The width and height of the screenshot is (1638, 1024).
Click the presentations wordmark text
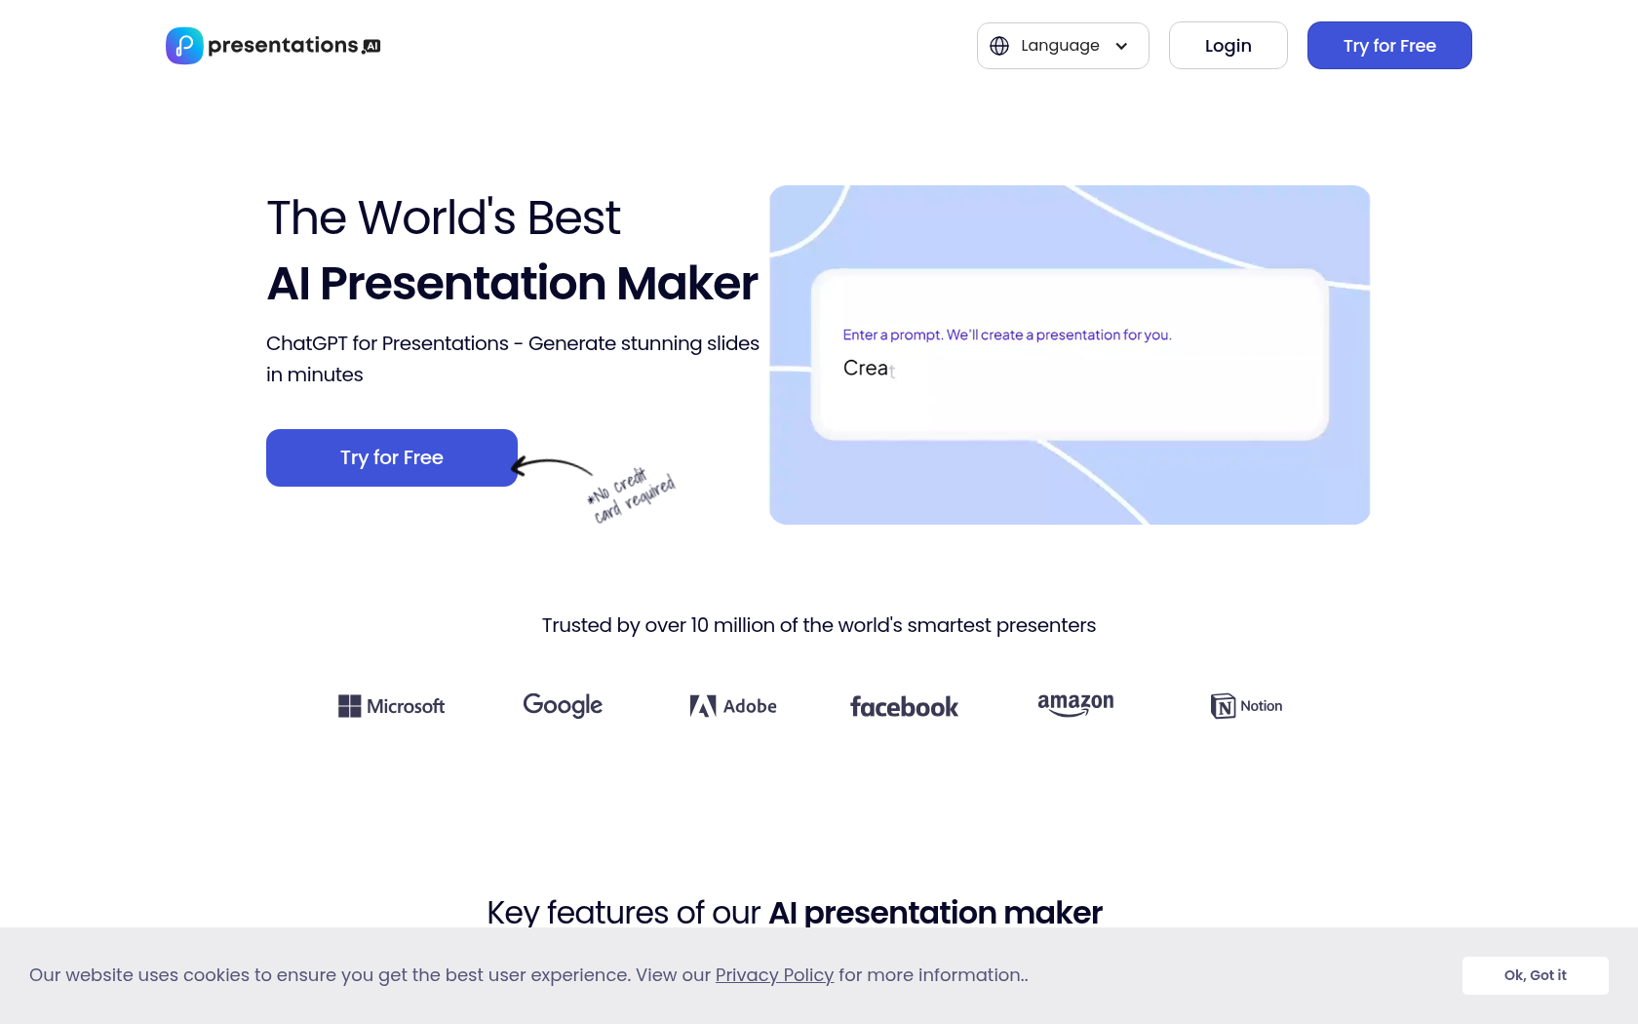click(283, 46)
